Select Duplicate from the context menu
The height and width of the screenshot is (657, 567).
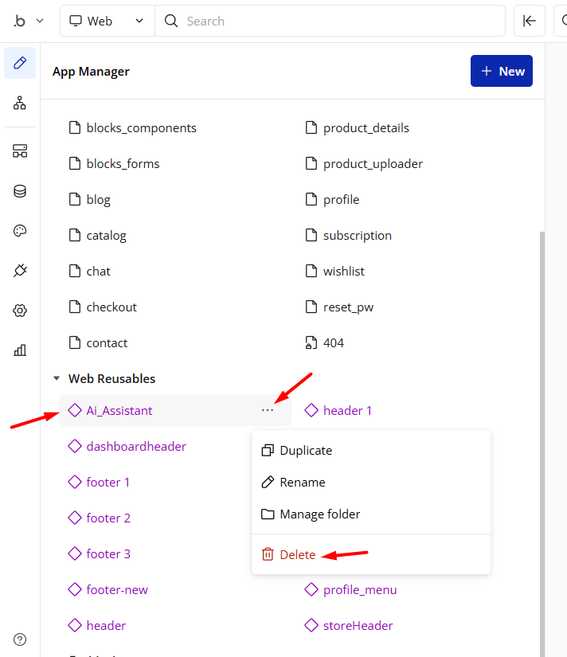tap(306, 451)
